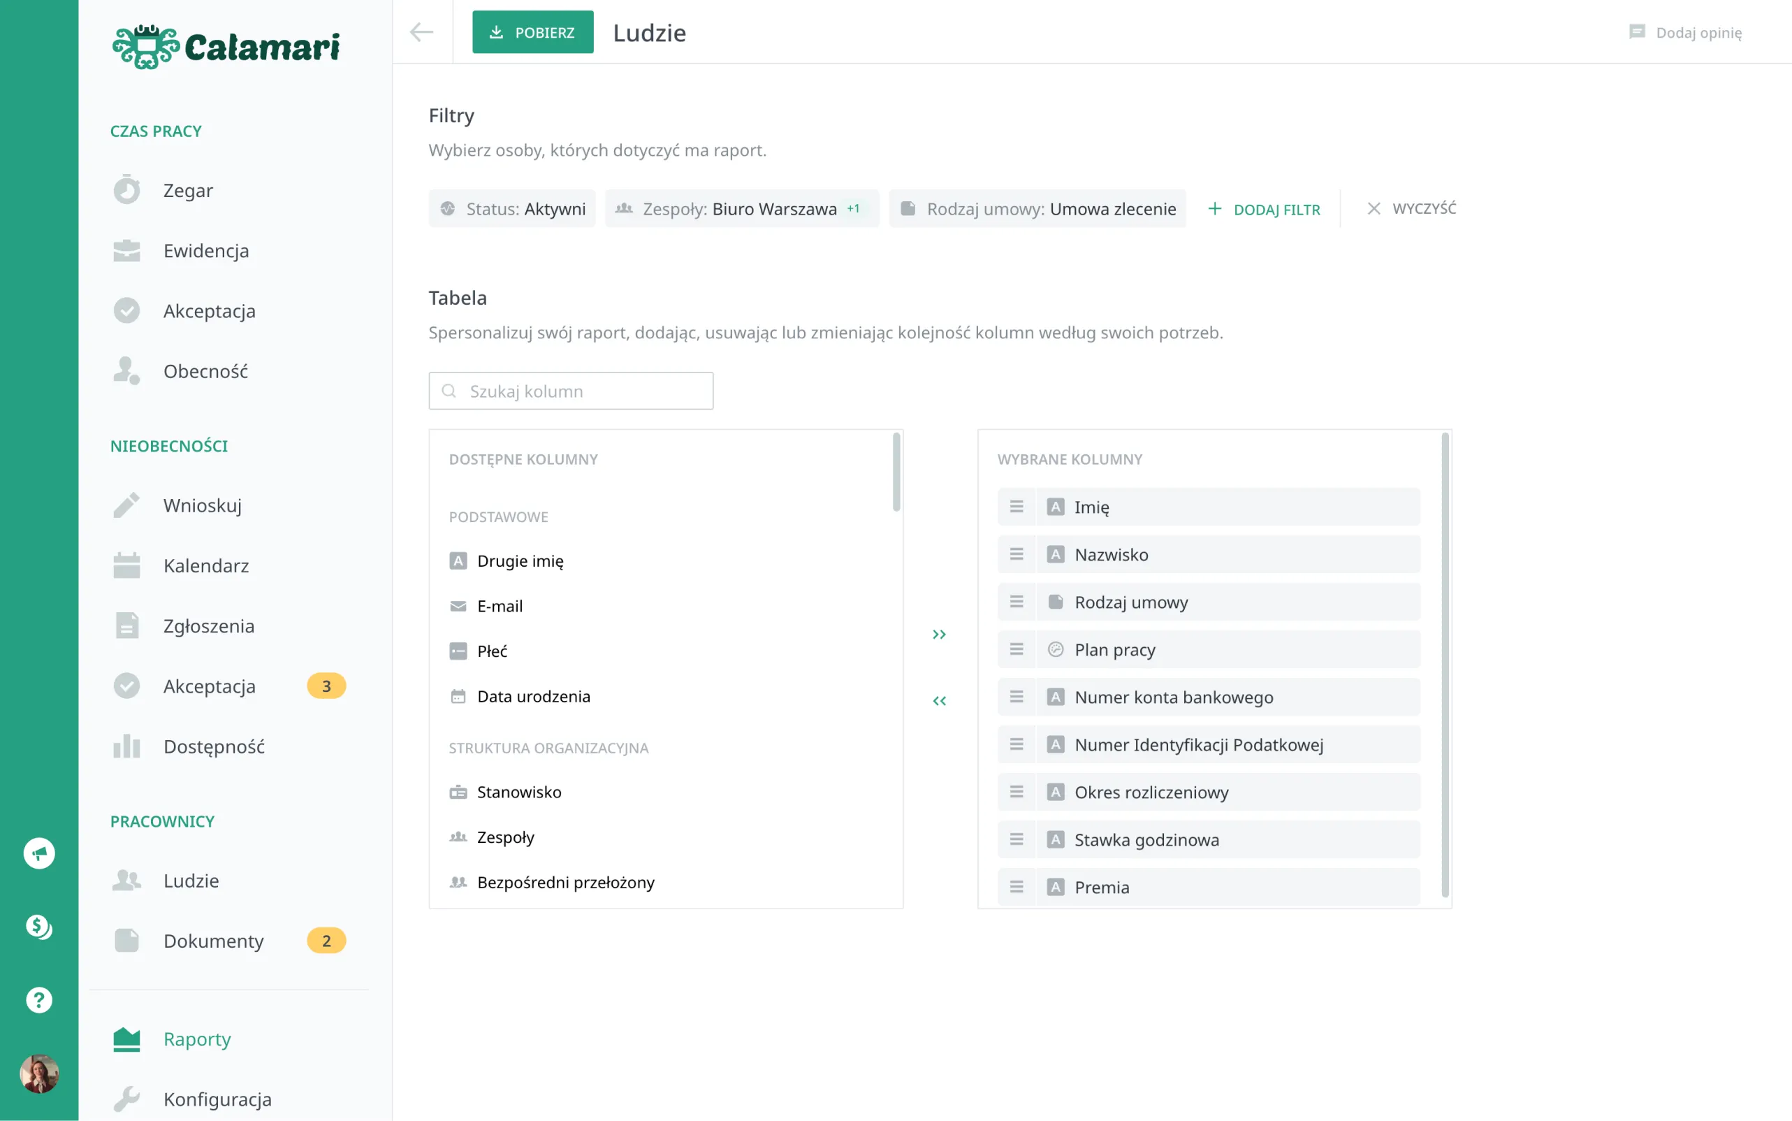Open Zegar in Czas pracy menu

pos(187,191)
